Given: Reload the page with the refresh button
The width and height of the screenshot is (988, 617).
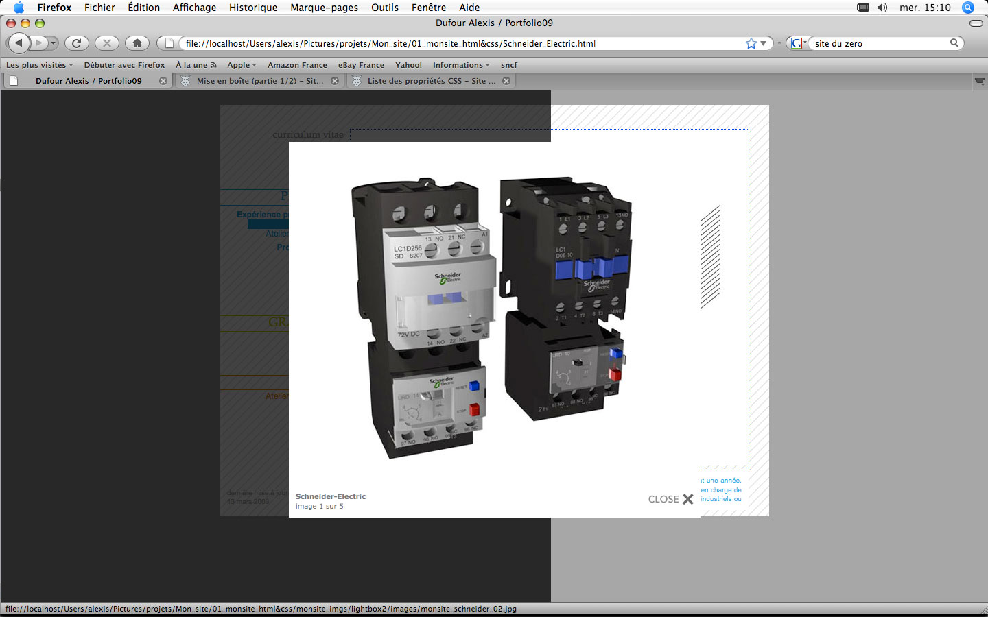Looking at the screenshot, I should coord(77,43).
